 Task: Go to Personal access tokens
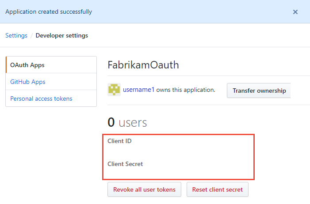(51, 98)
